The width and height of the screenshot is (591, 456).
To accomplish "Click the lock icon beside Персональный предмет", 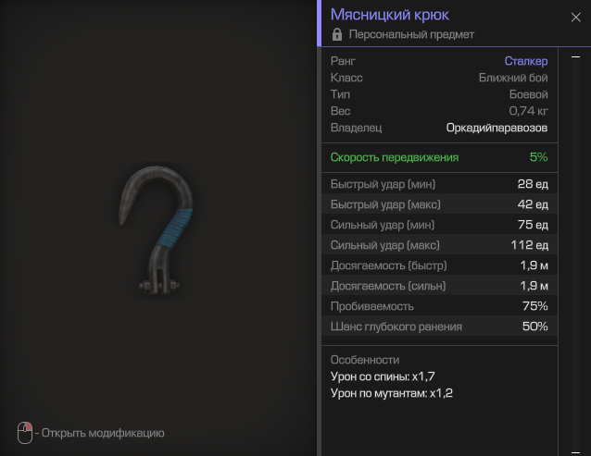I will pos(337,34).
